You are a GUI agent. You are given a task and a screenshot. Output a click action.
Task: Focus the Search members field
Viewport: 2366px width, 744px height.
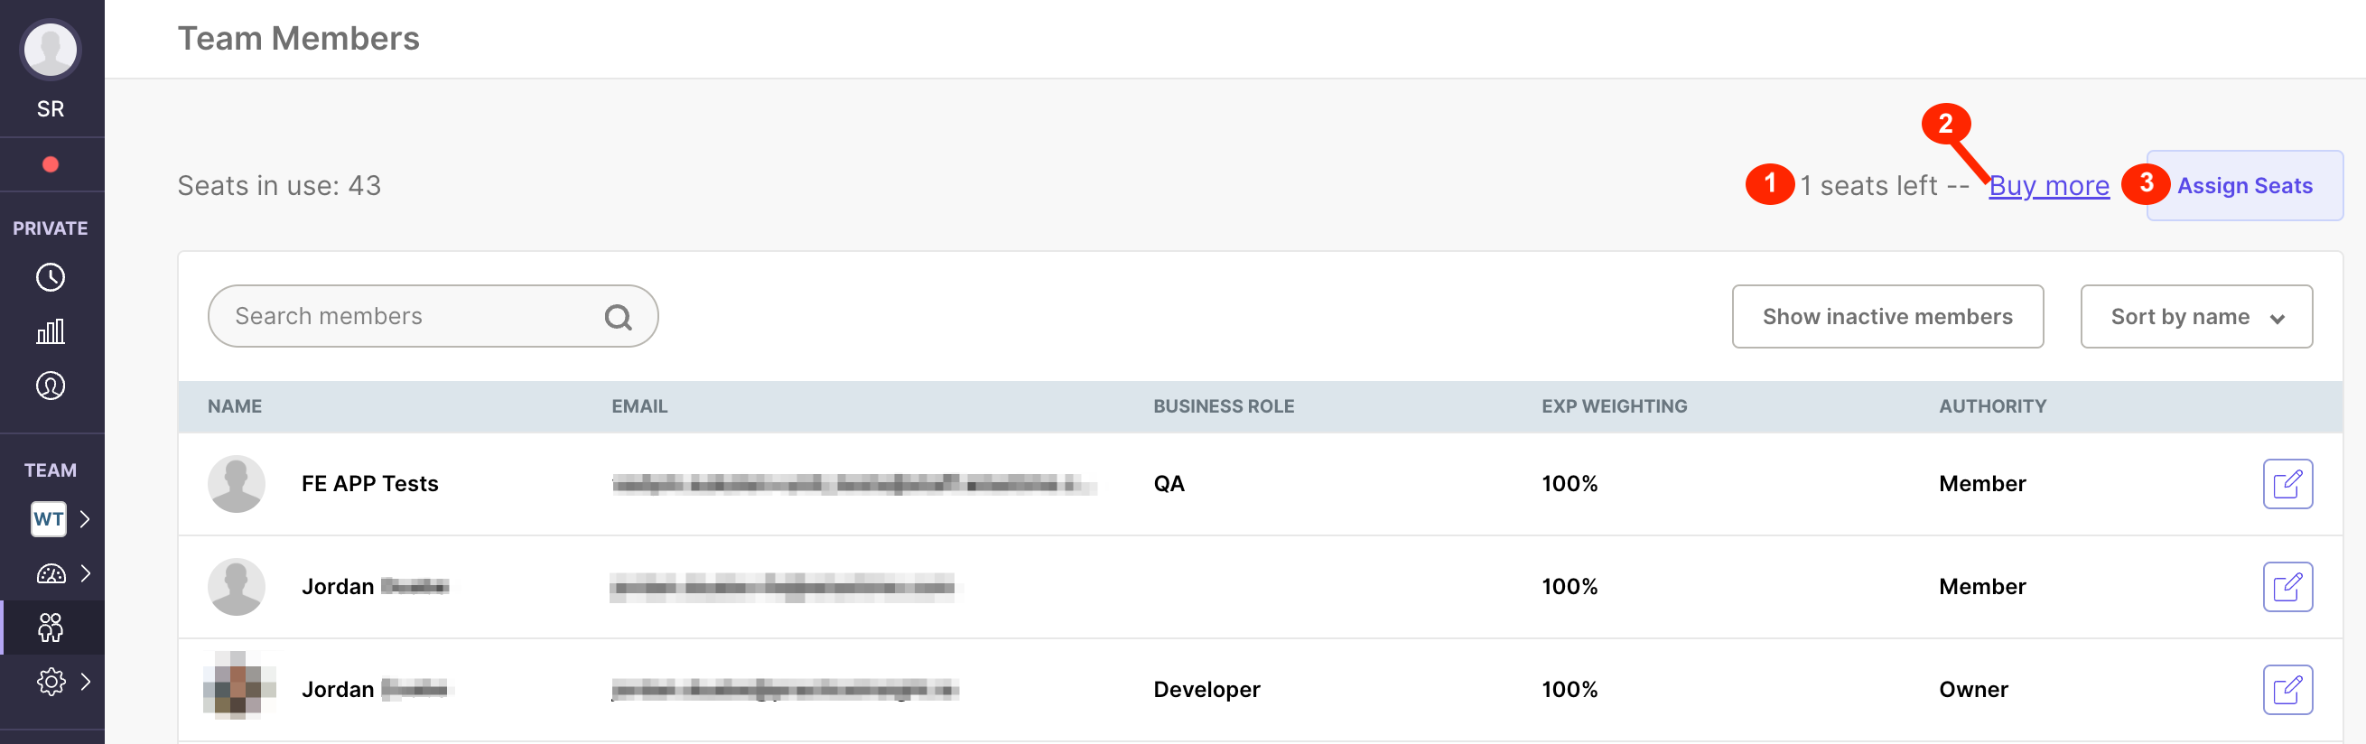433,316
